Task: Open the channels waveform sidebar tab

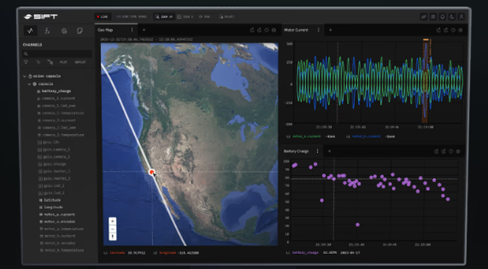Action: [x=30, y=31]
